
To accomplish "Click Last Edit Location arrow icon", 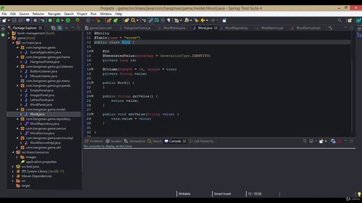I will [x=196, y=20].
